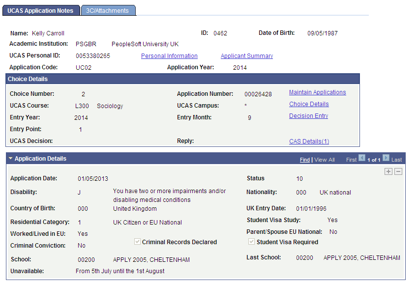Click the date of birth 09/05/1987
Image resolution: width=418 pixels, height=282 pixels.
click(322, 33)
